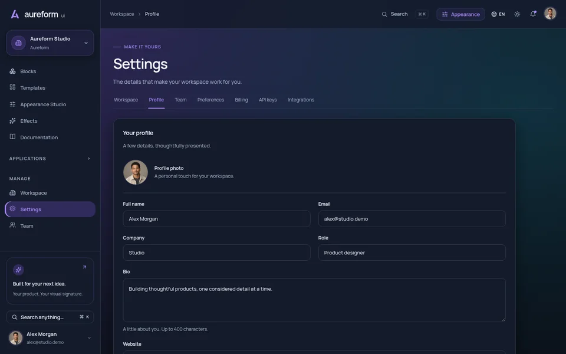Screen dimensions: 566x354
Task: Open the Blocks sidebar item icon
Action: pyautogui.click(x=12, y=71)
